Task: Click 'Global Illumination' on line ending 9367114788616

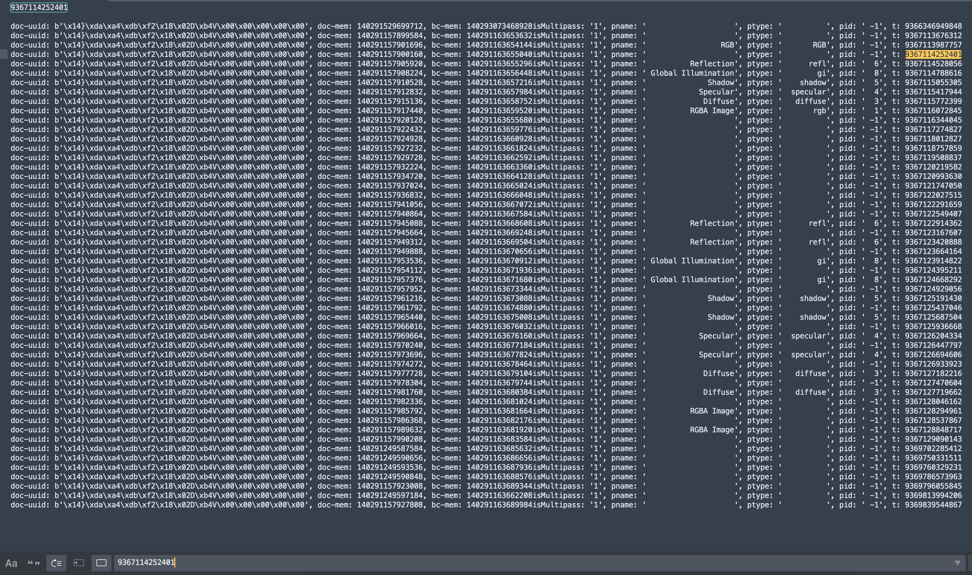Action: click(x=692, y=73)
